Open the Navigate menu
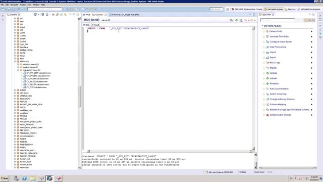 [x=14, y=5]
